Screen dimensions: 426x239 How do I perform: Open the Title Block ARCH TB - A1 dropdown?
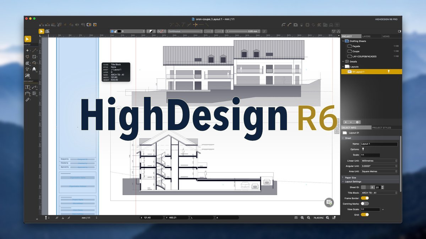pyautogui.click(x=379, y=193)
